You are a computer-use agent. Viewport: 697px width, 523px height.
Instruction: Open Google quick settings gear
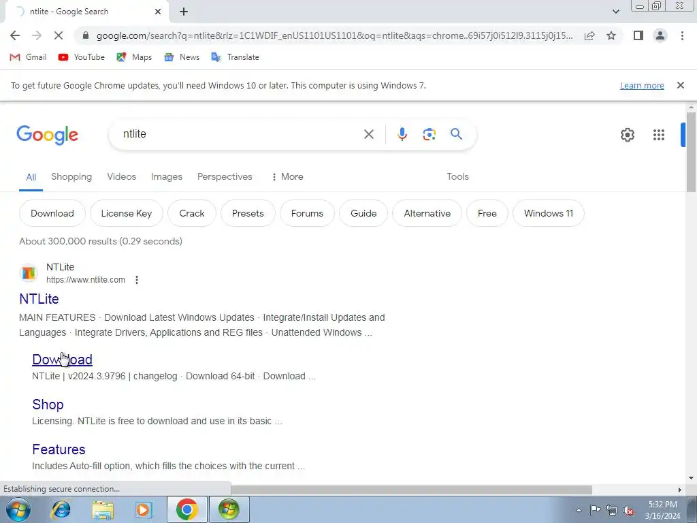627,135
